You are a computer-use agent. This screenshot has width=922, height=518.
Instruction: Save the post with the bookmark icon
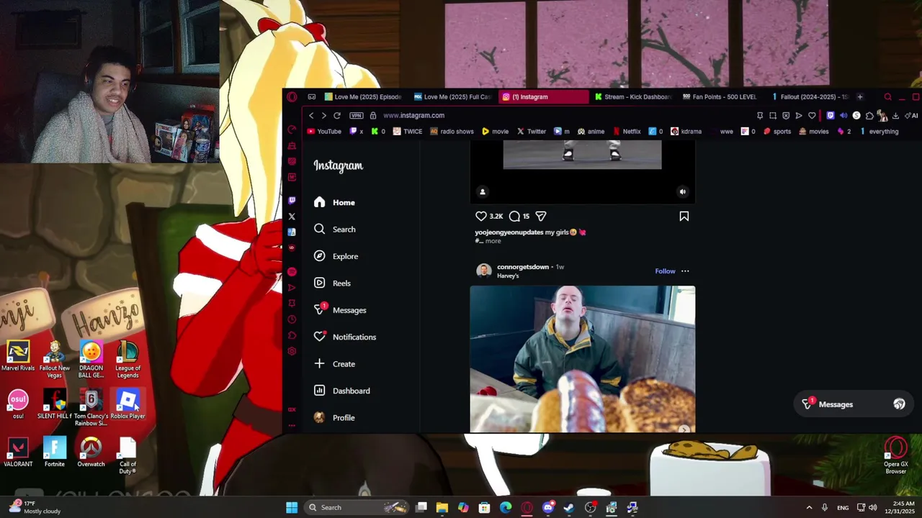684,216
